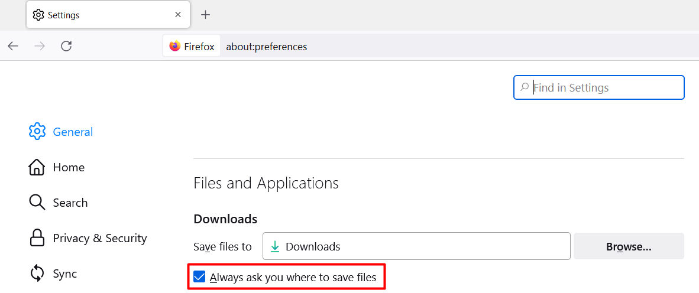Click the Sync arrows icon

coord(37,273)
